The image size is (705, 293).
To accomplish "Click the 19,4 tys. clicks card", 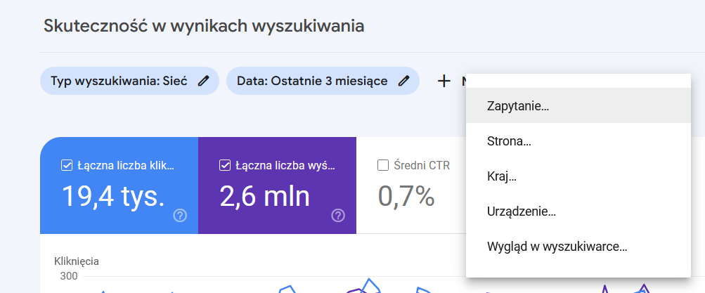I will tap(119, 185).
